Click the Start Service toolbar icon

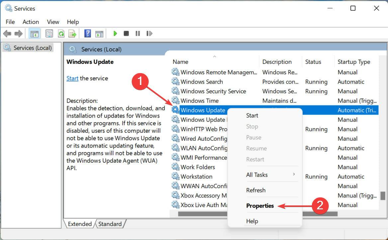coord(115,33)
